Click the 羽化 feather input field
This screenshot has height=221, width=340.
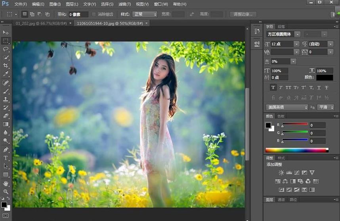coord(78,14)
